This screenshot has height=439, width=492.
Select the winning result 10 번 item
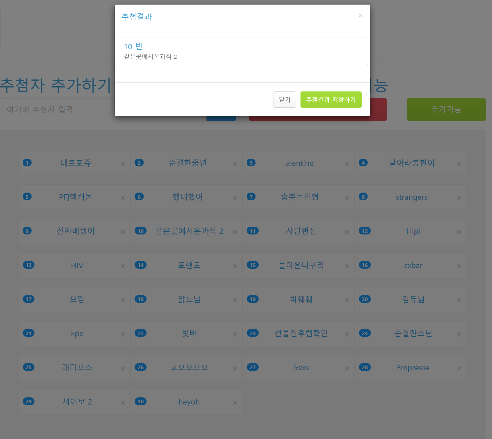coord(242,51)
